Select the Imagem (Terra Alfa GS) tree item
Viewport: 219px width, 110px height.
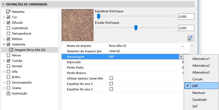(30, 50)
